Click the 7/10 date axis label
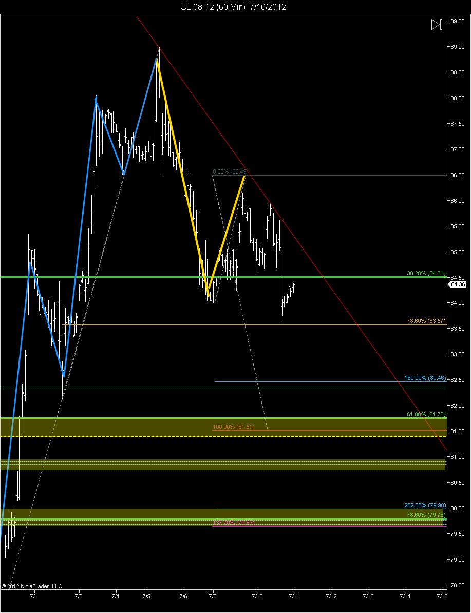 pyautogui.click(x=258, y=596)
